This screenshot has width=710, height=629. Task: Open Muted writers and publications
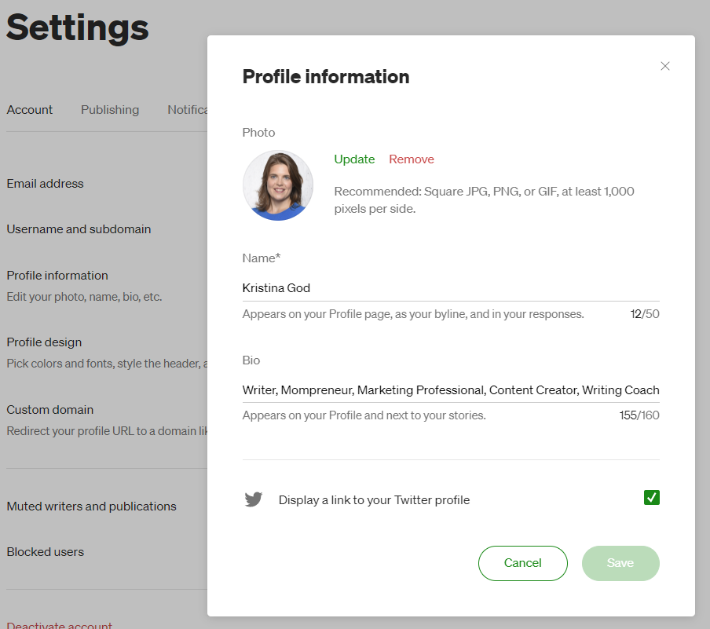click(91, 506)
